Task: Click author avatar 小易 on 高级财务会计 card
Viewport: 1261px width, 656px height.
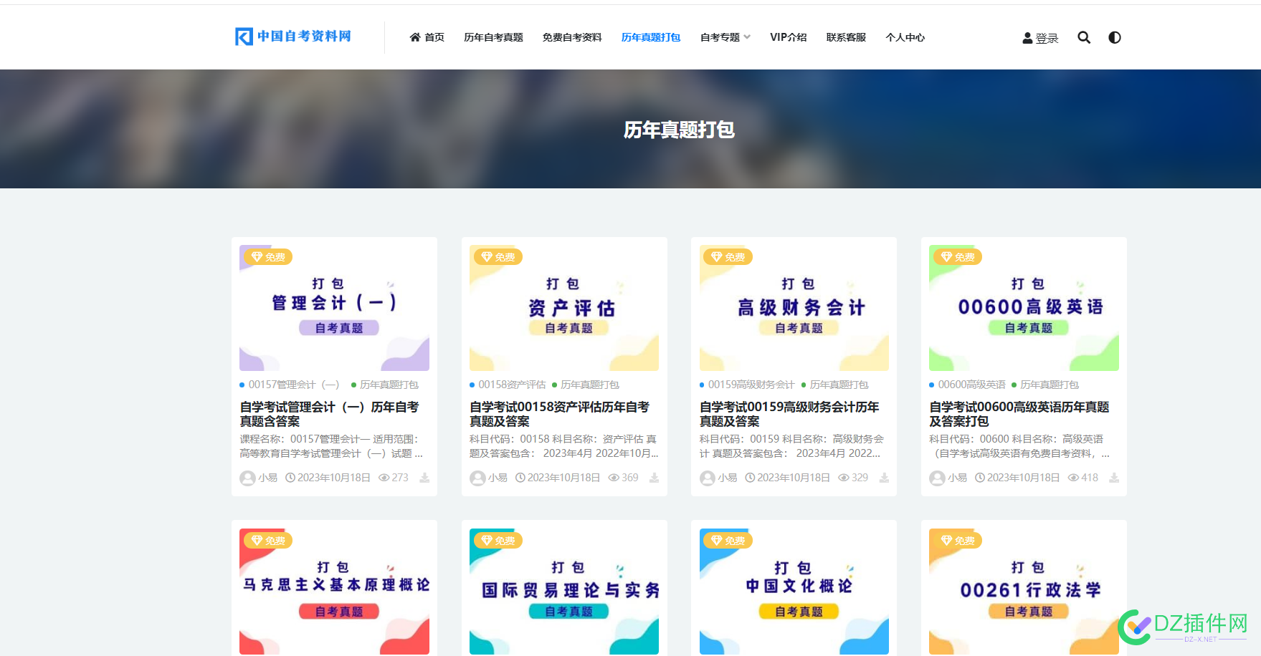Action: click(x=708, y=478)
